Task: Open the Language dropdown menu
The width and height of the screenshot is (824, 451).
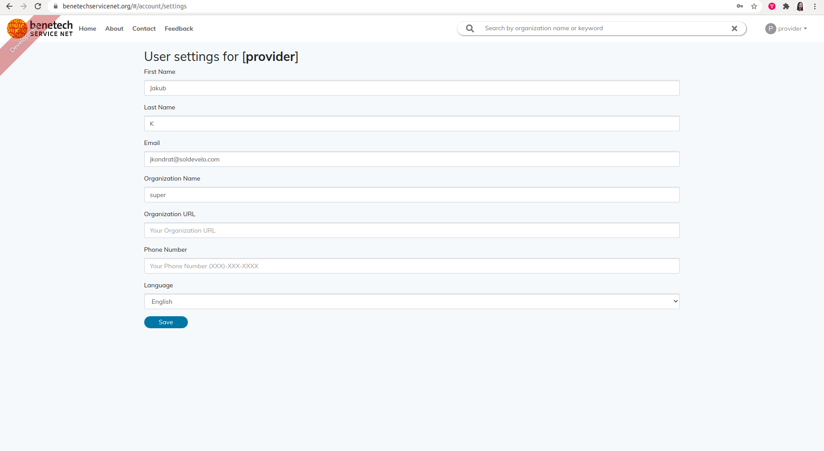Action: coord(411,301)
